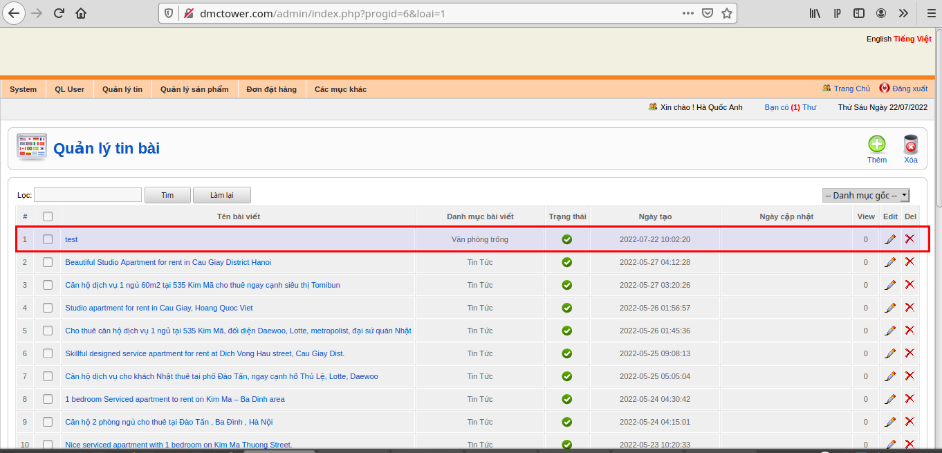Open the Các mục khác menu

[340, 89]
